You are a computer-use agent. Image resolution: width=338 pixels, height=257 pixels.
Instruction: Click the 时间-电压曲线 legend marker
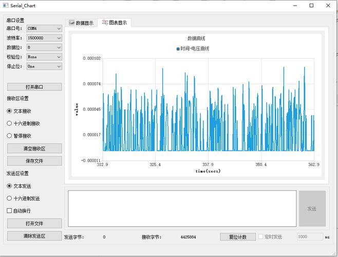tap(178, 49)
